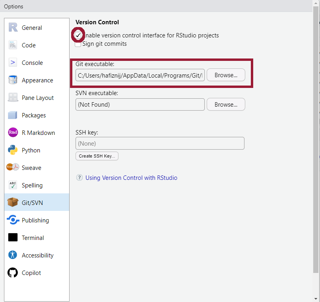Browse for the SVN executable
The height and width of the screenshot is (302, 320).
226,105
